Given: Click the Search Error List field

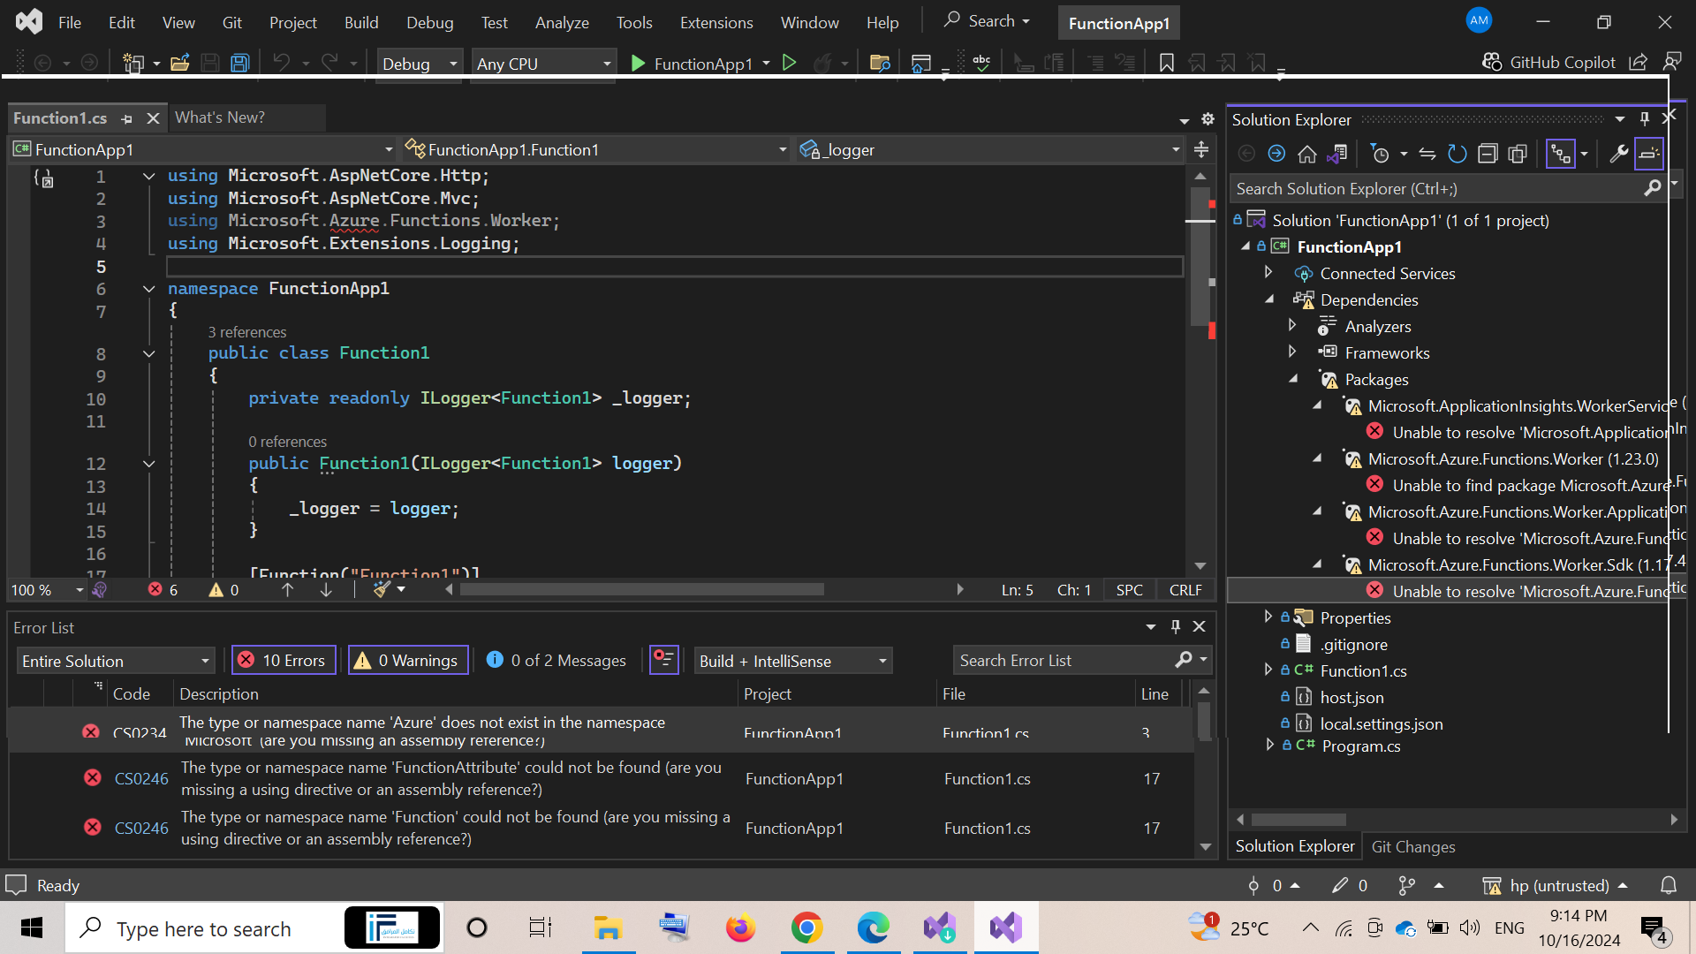Looking at the screenshot, I should (x=1065, y=661).
